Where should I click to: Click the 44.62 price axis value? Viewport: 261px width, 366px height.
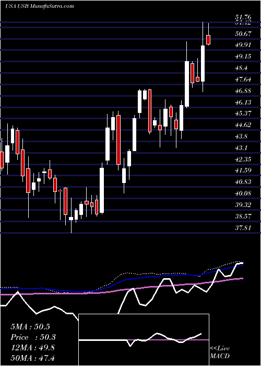243,125
